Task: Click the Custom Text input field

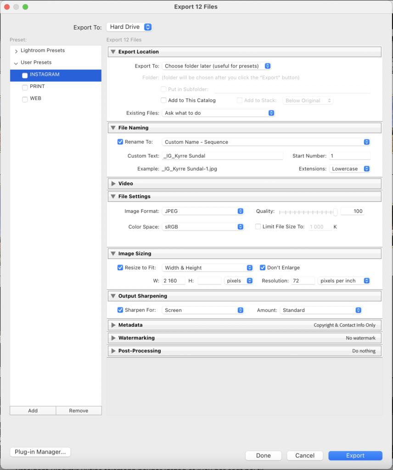Action: [222, 156]
